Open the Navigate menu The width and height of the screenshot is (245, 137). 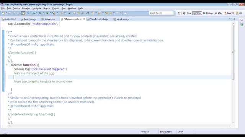[x=37, y=8]
